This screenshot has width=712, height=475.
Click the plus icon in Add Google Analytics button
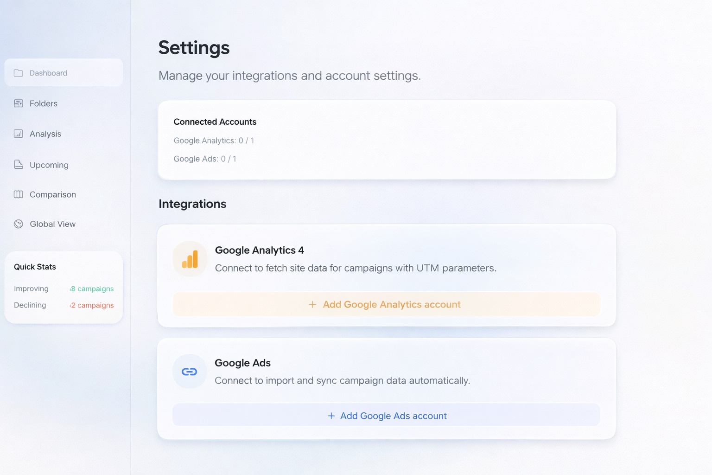point(312,304)
